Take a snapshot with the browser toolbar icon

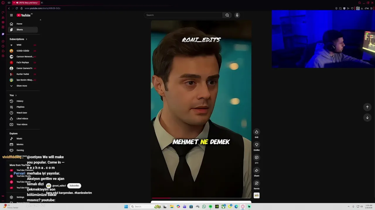point(340,8)
